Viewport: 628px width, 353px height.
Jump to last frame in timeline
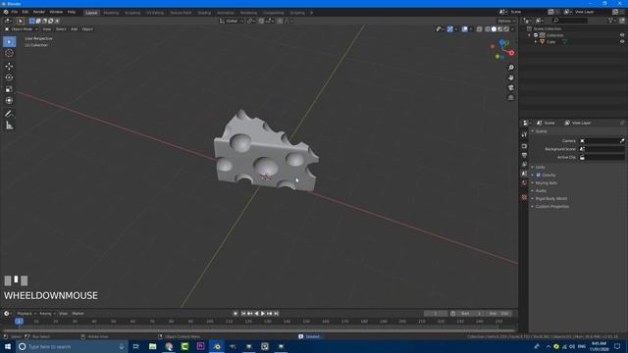coord(276,314)
